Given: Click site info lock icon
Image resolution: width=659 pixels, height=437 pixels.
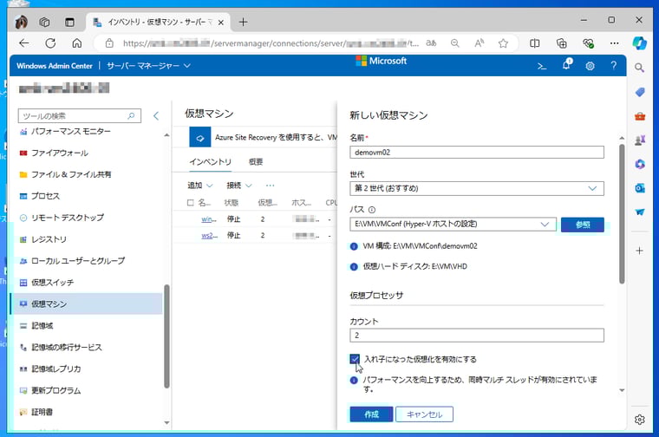Looking at the screenshot, I should [x=109, y=42].
